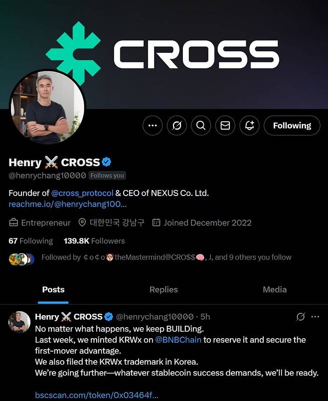328x401 pixels.
Task: Open the profile more options menu
Action: pos(153,126)
